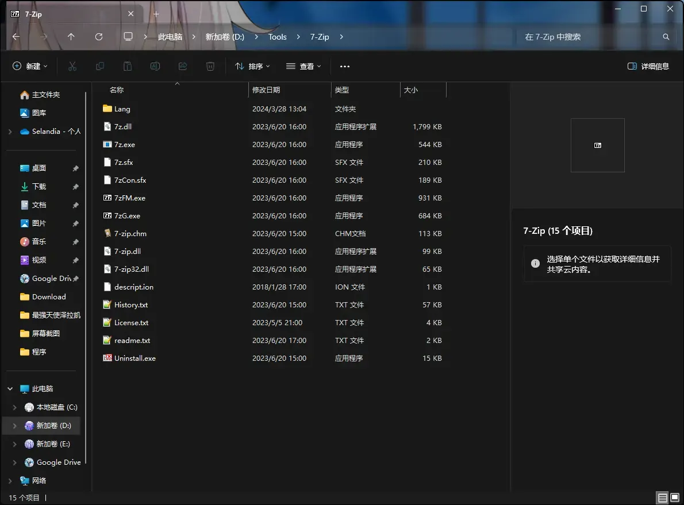Click the back navigation arrow
This screenshot has width=684, height=505.
(x=16, y=37)
